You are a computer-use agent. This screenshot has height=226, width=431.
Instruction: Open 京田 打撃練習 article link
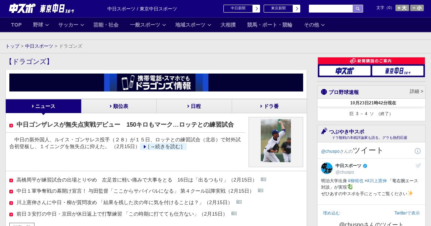click(122, 214)
